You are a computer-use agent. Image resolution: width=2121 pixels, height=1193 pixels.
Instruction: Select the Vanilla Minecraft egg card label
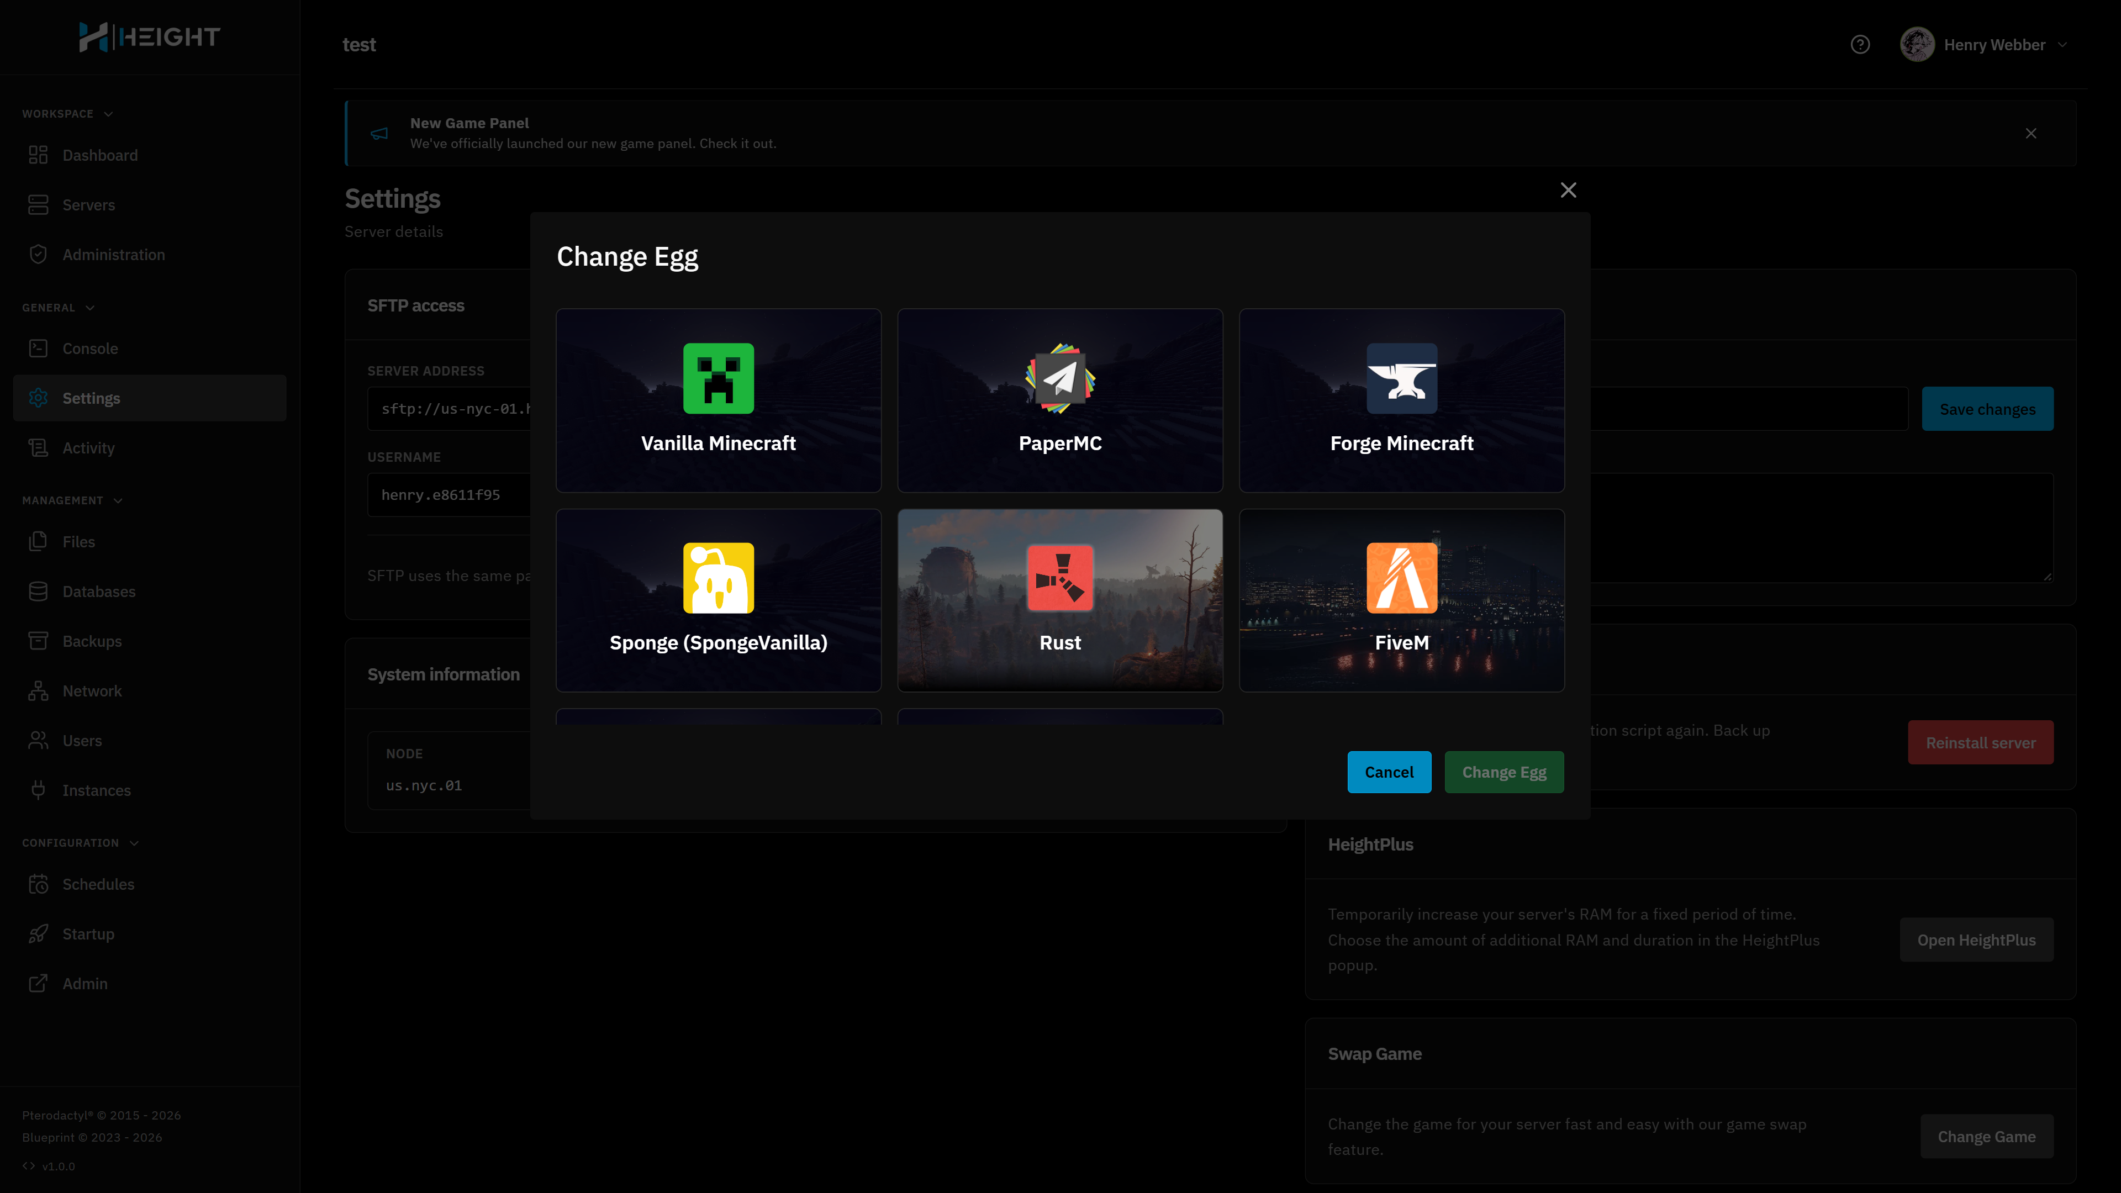718,443
